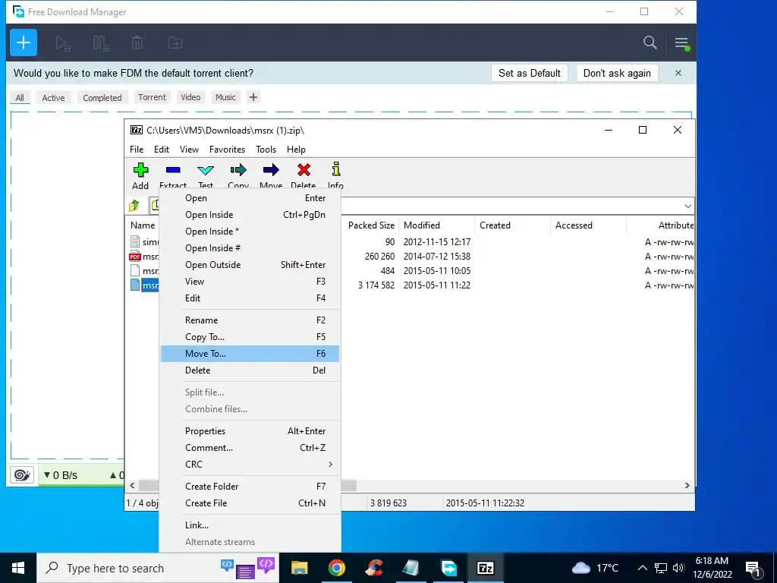This screenshot has width=777, height=583.
Task: Click the FDM start download play icon
Action: coord(63,43)
